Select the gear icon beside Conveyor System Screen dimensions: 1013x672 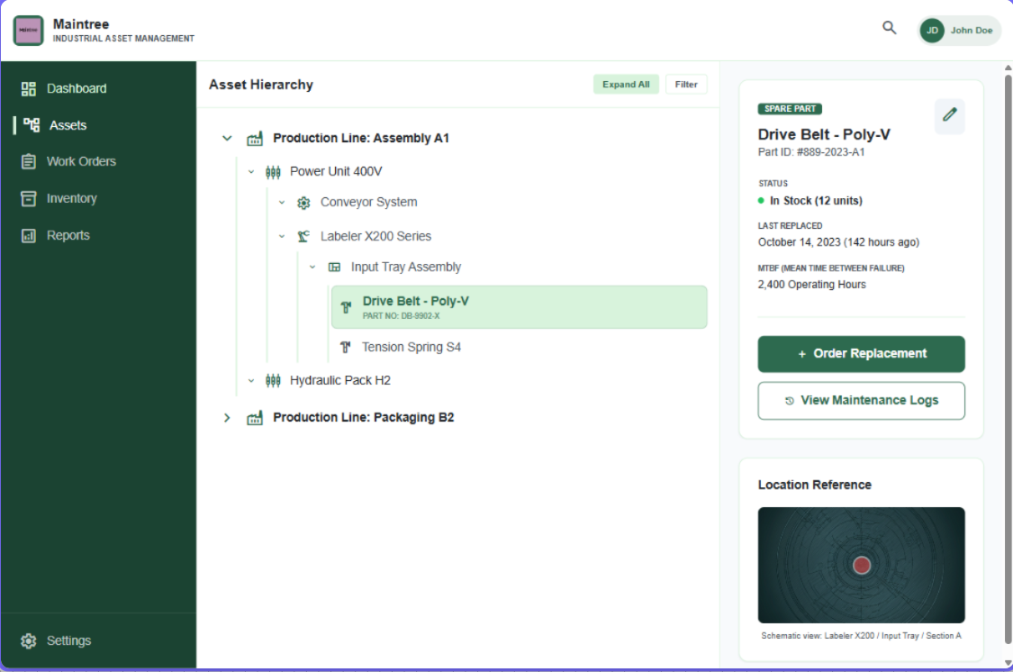[303, 203]
